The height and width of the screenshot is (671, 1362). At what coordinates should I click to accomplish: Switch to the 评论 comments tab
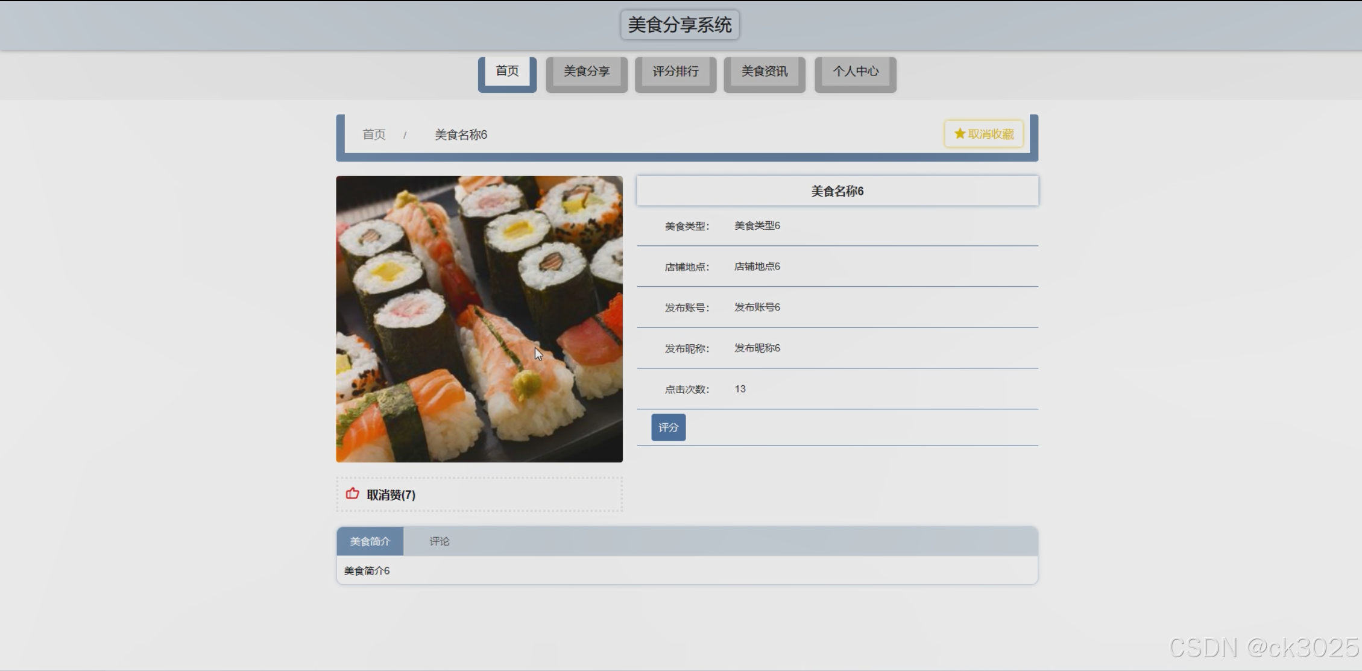pos(440,541)
